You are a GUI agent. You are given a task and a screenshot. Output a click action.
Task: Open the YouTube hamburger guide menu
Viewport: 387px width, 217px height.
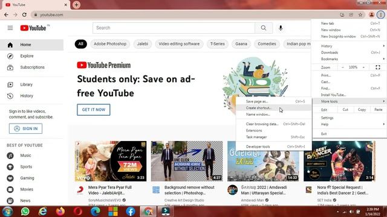pos(10,28)
